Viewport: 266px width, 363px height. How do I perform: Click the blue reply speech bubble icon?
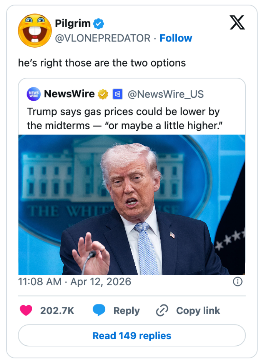pos(99,311)
